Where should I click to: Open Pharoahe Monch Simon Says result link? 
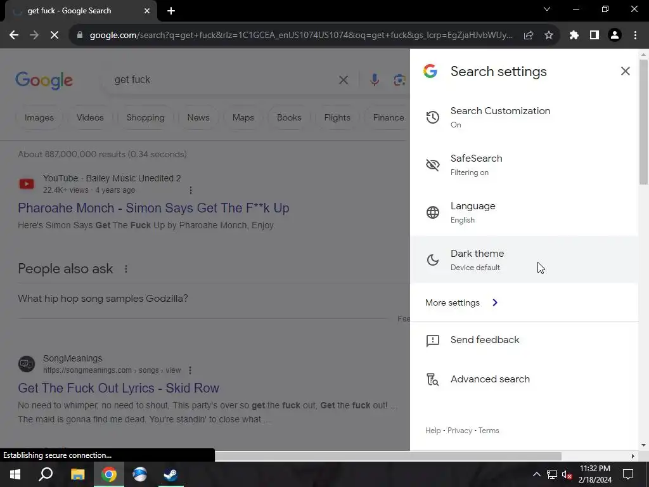coord(153,208)
